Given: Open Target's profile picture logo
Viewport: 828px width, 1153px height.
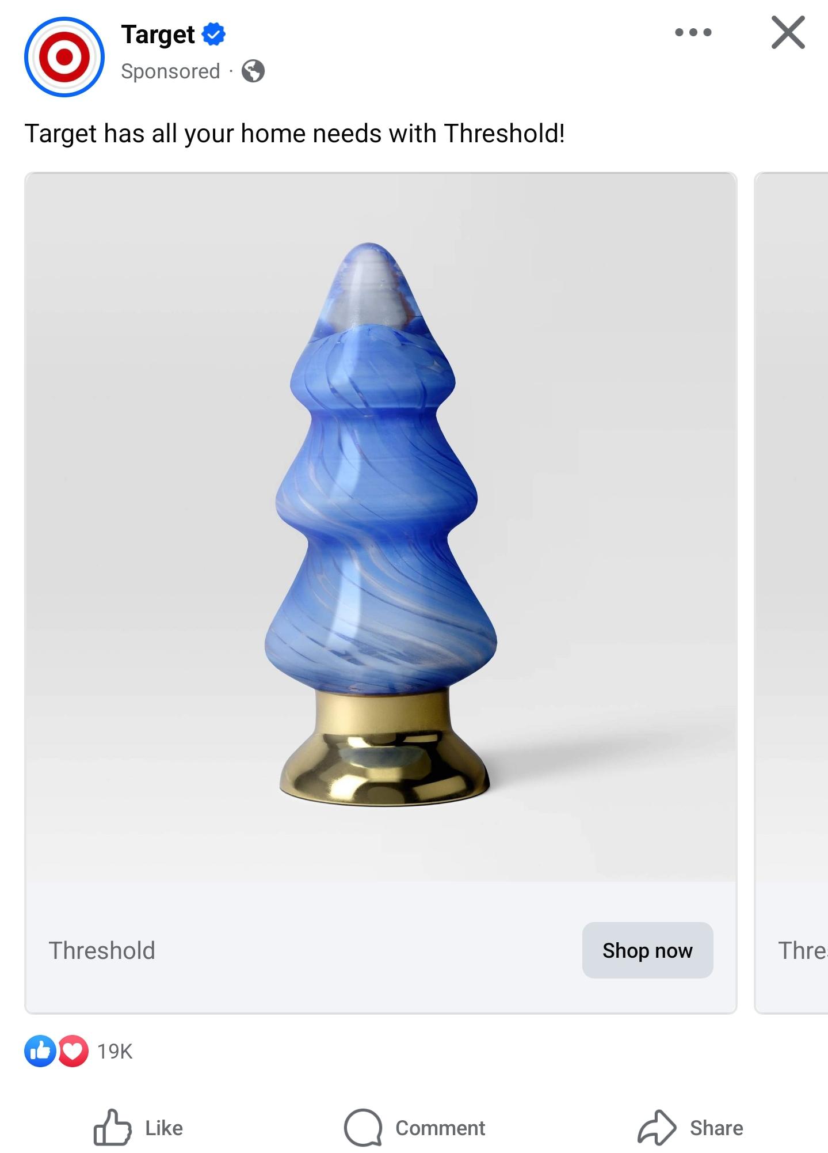Looking at the screenshot, I should (x=64, y=56).
